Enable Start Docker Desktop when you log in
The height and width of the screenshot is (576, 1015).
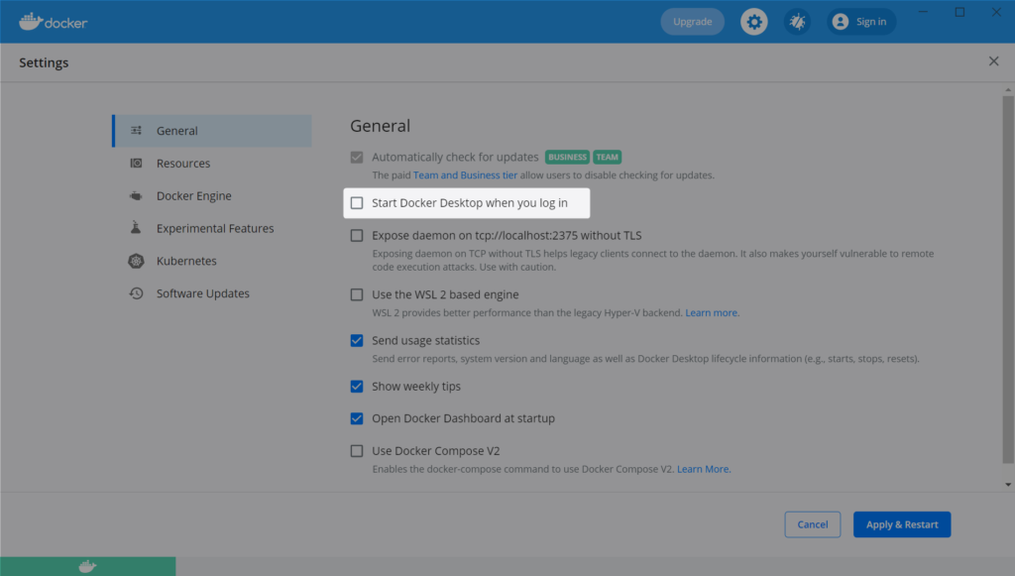point(357,203)
